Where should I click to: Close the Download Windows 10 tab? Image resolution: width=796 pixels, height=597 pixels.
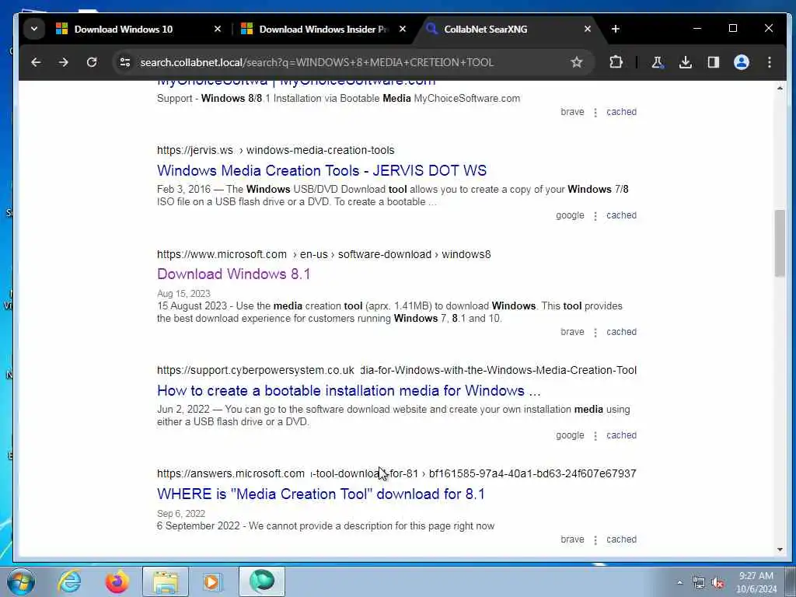(218, 29)
